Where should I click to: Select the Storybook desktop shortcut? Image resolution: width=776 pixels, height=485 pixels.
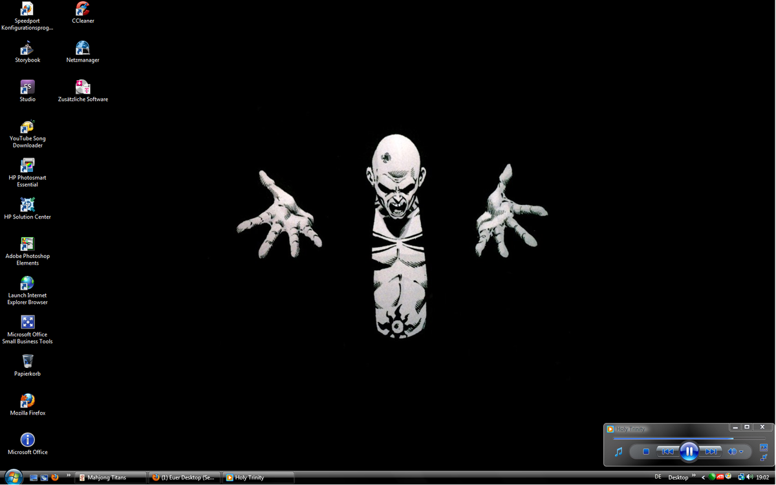27,52
